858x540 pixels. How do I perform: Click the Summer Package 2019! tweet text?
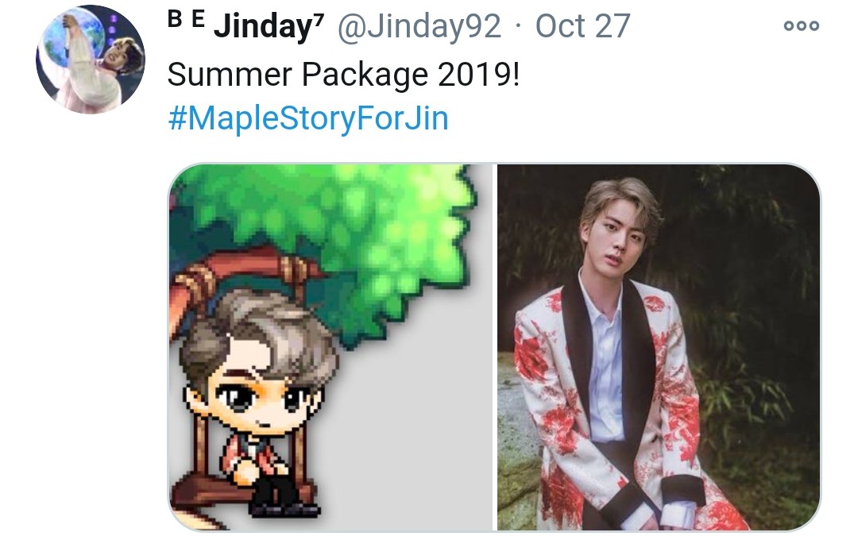click(x=343, y=74)
